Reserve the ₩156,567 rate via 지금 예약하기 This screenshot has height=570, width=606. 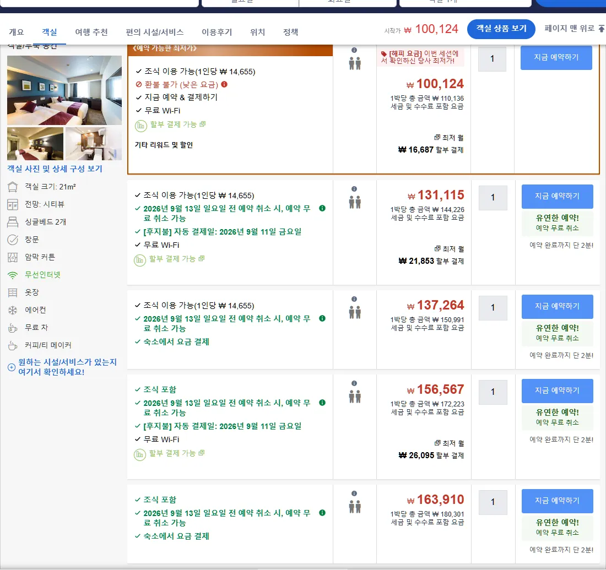click(x=558, y=390)
